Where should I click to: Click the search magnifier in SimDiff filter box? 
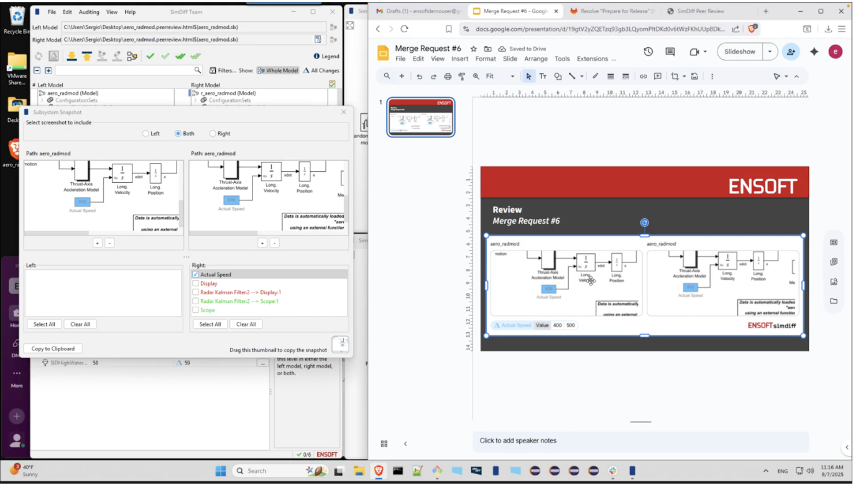click(197, 70)
